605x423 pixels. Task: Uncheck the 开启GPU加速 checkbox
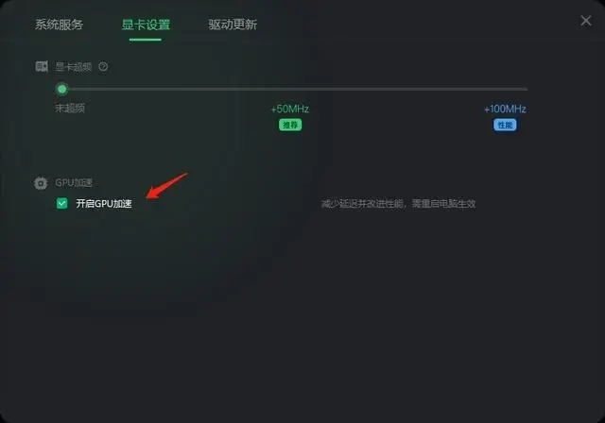[61, 203]
